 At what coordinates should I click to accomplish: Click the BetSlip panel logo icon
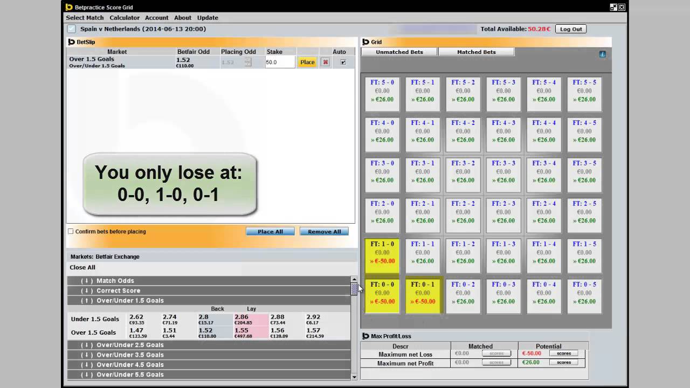[71, 42]
